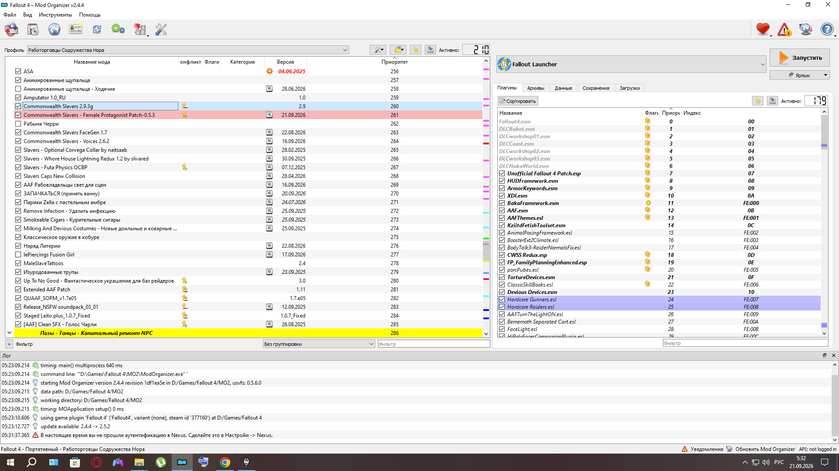This screenshot has width=839, height=471.
Task: Enable Анимированные щупальца - Ходячие mod
Action: tap(18, 89)
